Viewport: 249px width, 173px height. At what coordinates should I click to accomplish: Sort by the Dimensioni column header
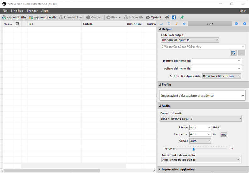tap(134, 24)
